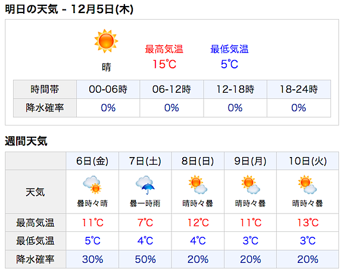Click the 00-06時 time slot header

click(x=108, y=89)
